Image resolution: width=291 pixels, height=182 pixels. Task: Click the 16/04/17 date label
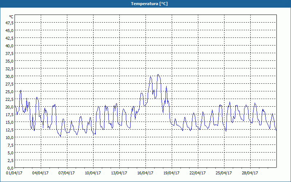(x=145, y=173)
